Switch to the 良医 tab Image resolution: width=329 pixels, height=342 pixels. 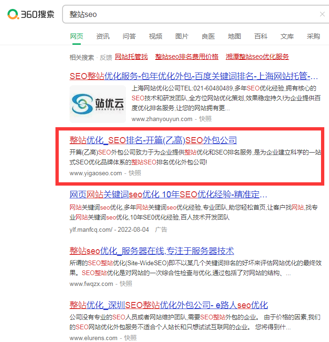tap(208, 36)
